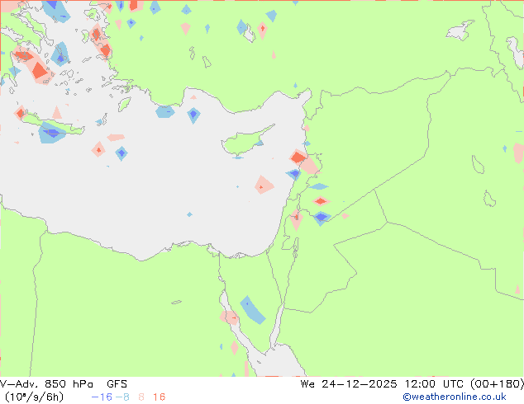
Task: Click the light pink '8' legend value
Action: [x=141, y=397]
